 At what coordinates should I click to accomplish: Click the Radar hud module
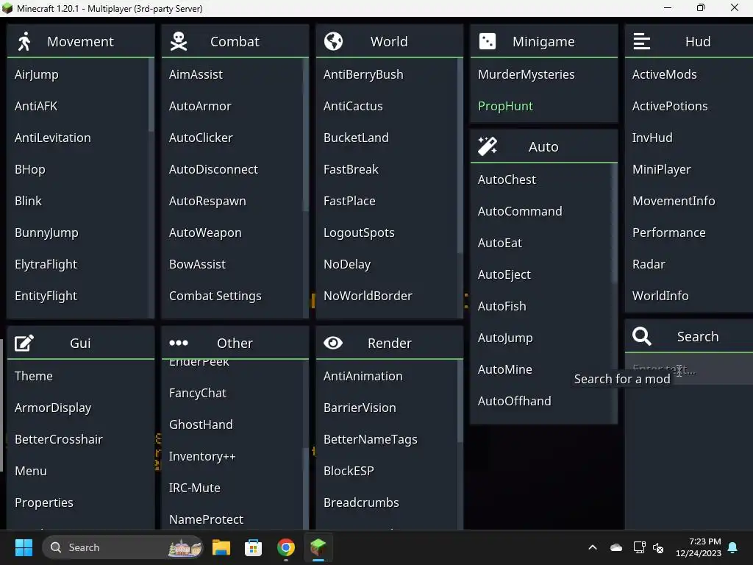(689, 264)
